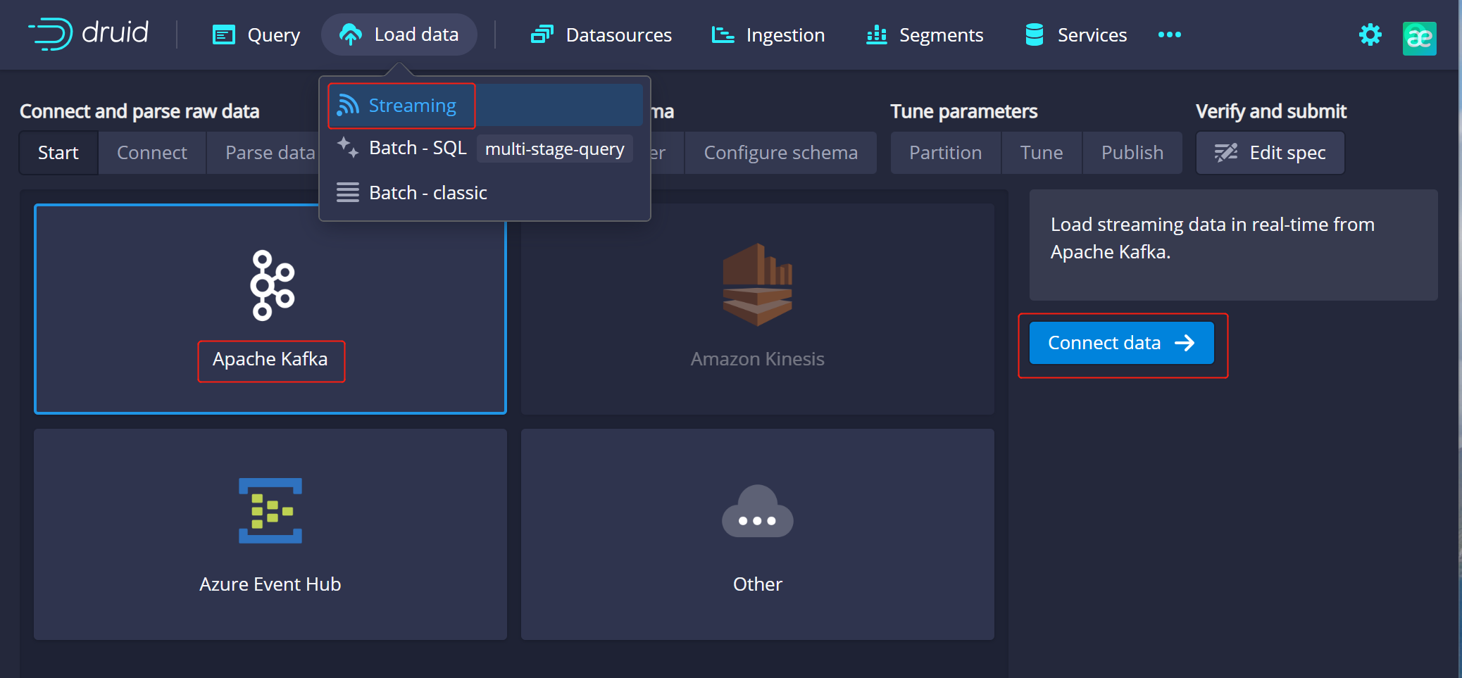
Task: Click the Apache Kafka logo icon
Action: tap(272, 285)
